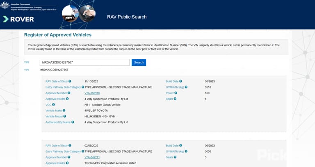315x167 pixels.
Task: Select the power value 150
Action: click(x=207, y=93)
